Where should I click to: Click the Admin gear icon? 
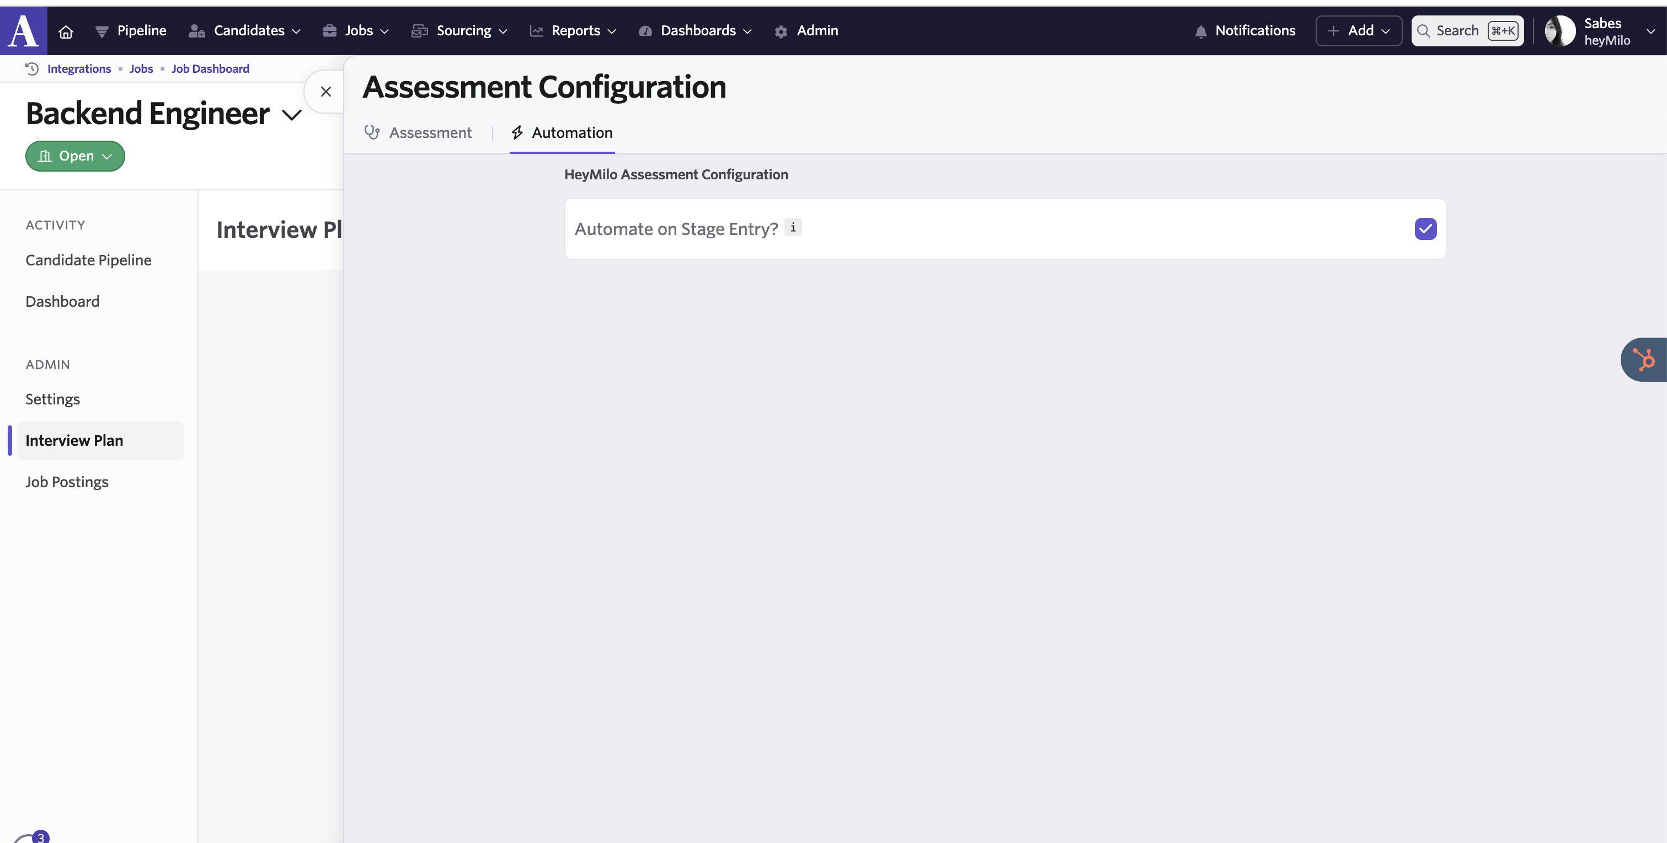781,31
